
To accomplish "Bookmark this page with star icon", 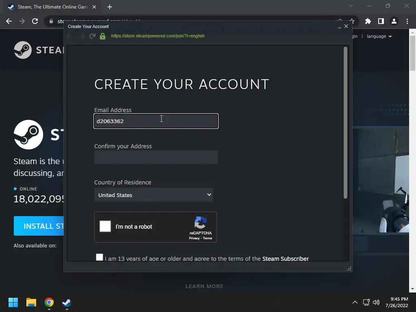I will click(x=352, y=21).
